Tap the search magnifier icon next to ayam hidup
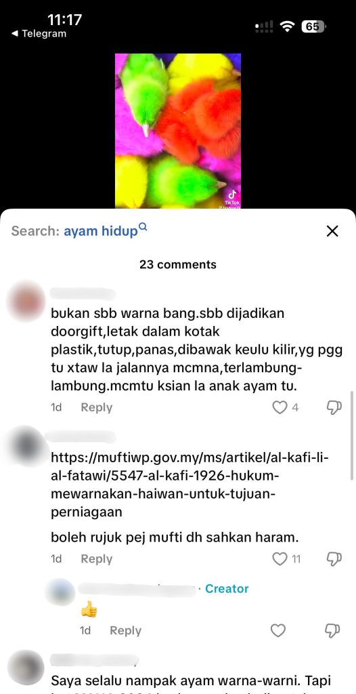 tap(142, 226)
